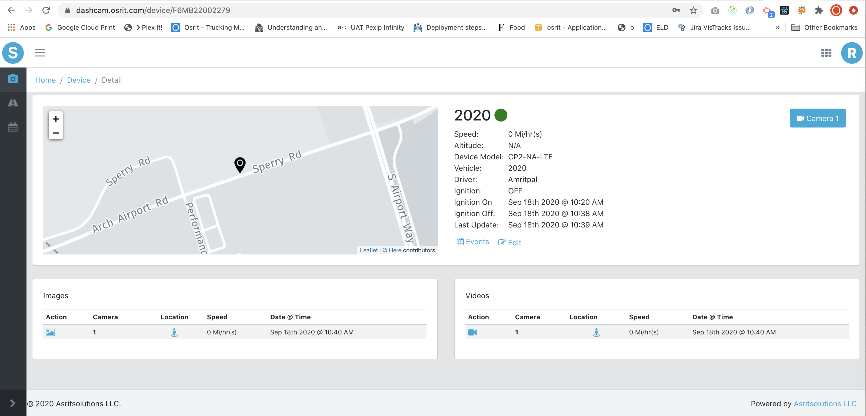This screenshot has width=866, height=416.
Task: Show more bookmarks with double chevron
Action: coord(777,28)
